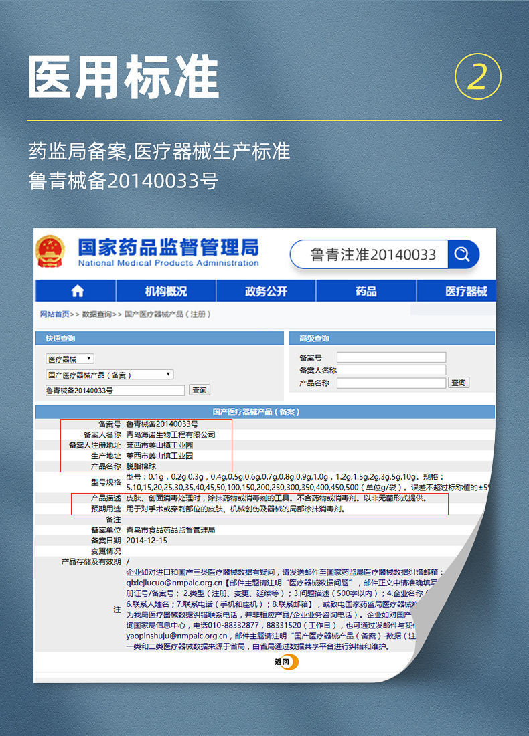529x736 pixels.
Task: Focus the 备案人名称 input field
Action: point(391,370)
